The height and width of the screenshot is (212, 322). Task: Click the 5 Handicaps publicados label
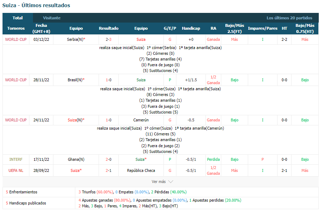[x=26, y=203]
